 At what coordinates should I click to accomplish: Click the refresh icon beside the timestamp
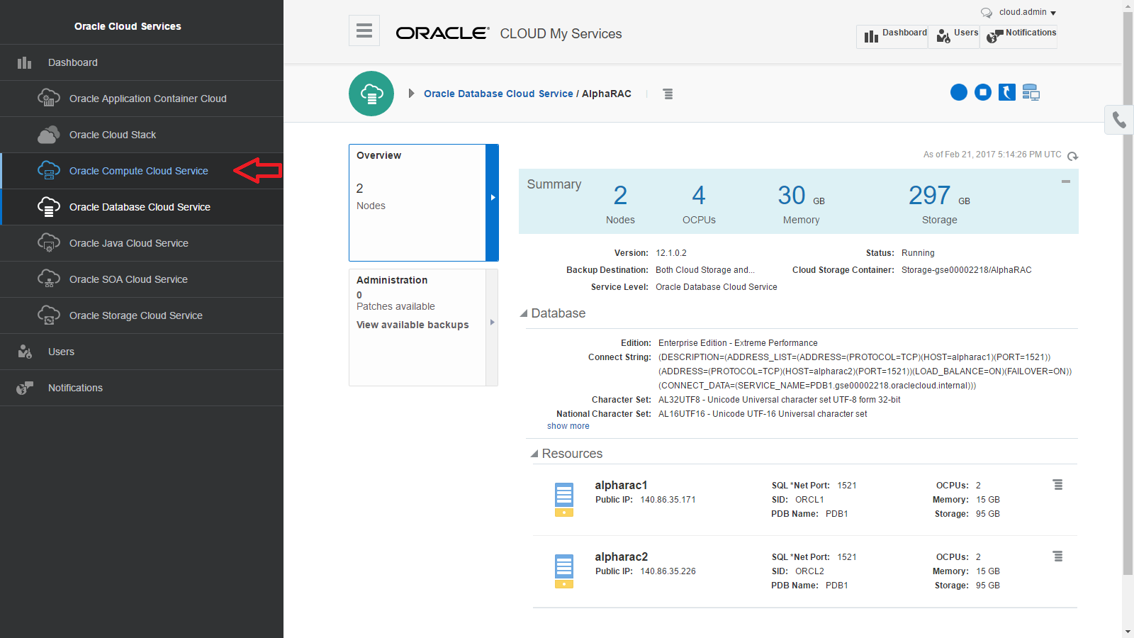pos(1072,156)
